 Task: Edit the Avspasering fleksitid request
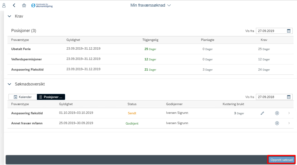262,113
